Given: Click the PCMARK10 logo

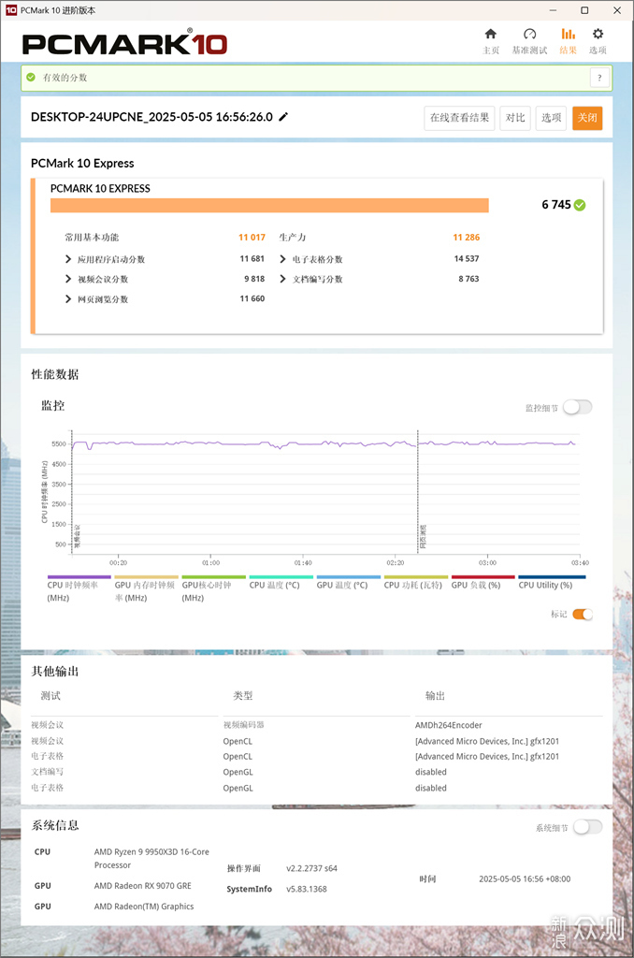Looking at the screenshot, I should tap(124, 43).
